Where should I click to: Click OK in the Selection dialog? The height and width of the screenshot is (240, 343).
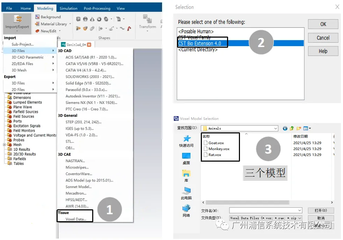point(323,24)
